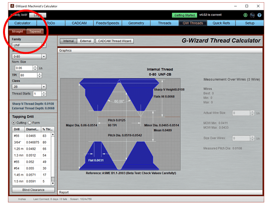Expand the Size 0-80 dropdown
The height and width of the screenshot is (207, 268).
coord(29,56)
